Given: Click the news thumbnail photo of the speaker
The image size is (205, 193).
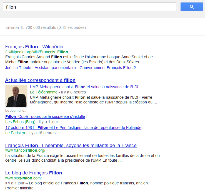Looking at the screenshot, I should (x=16, y=96).
